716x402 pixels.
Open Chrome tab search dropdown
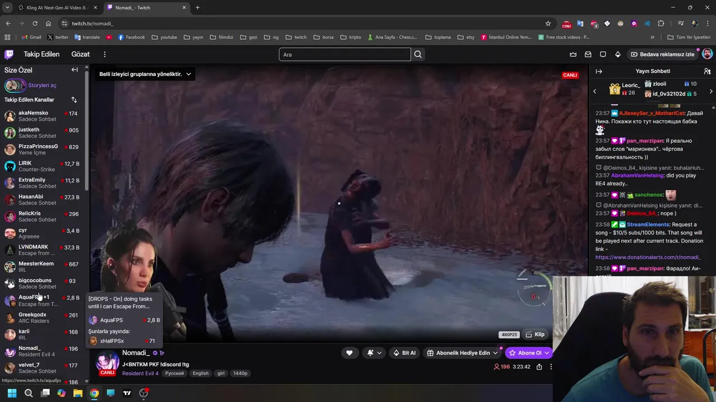click(x=7, y=7)
